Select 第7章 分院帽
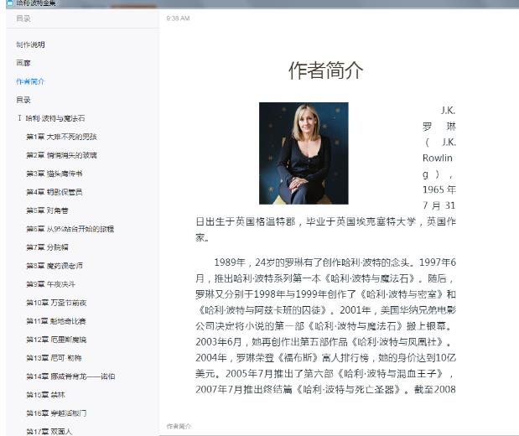Image resolution: width=519 pixels, height=436 pixels. pyautogui.click(x=47, y=247)
